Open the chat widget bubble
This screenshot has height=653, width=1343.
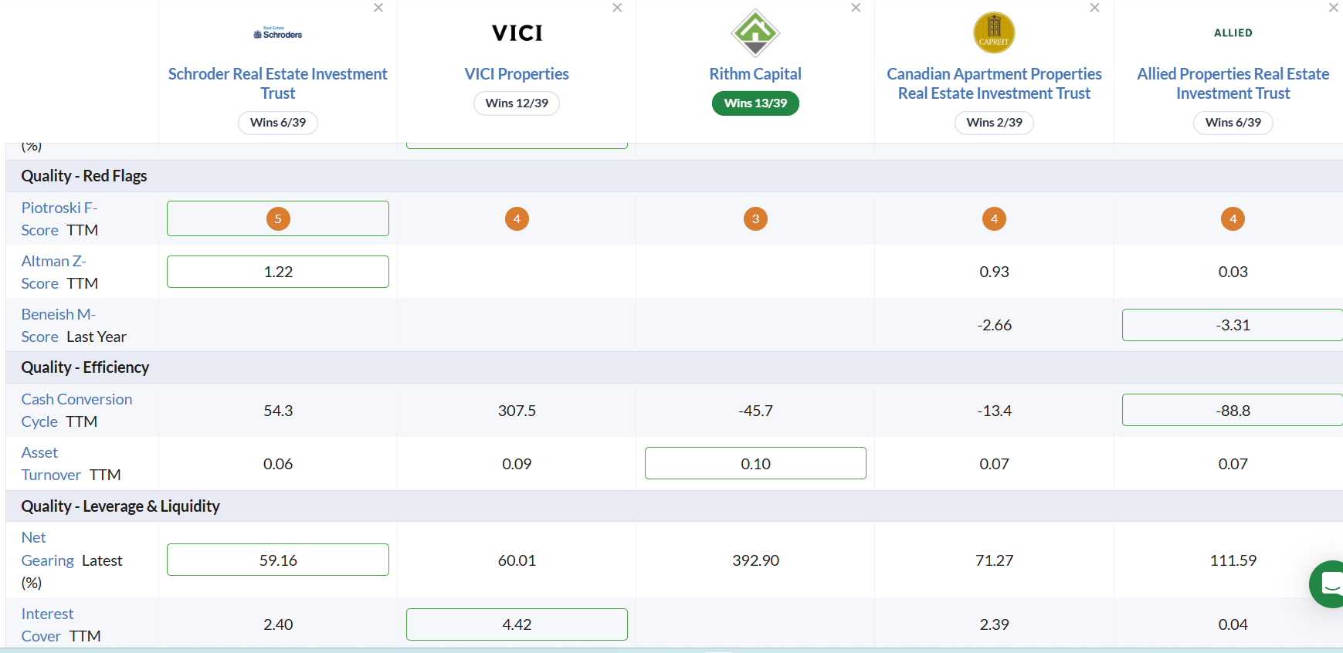point(1327,584)
